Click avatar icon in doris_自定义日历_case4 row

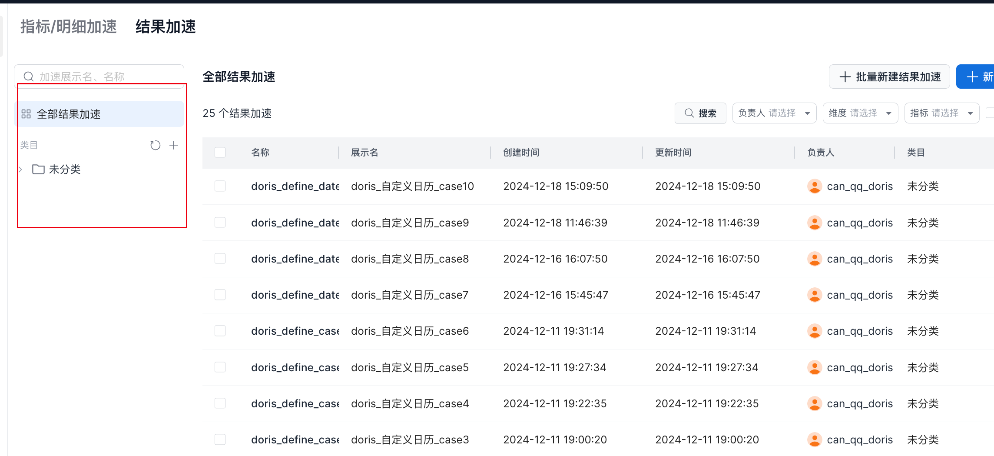814,403
